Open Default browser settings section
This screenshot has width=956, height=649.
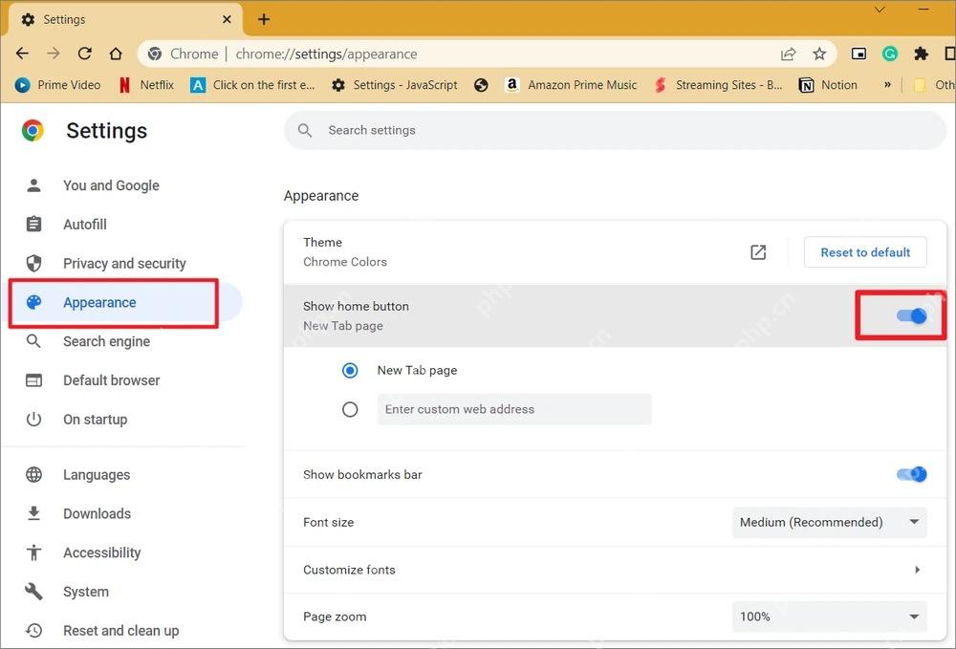111,380
